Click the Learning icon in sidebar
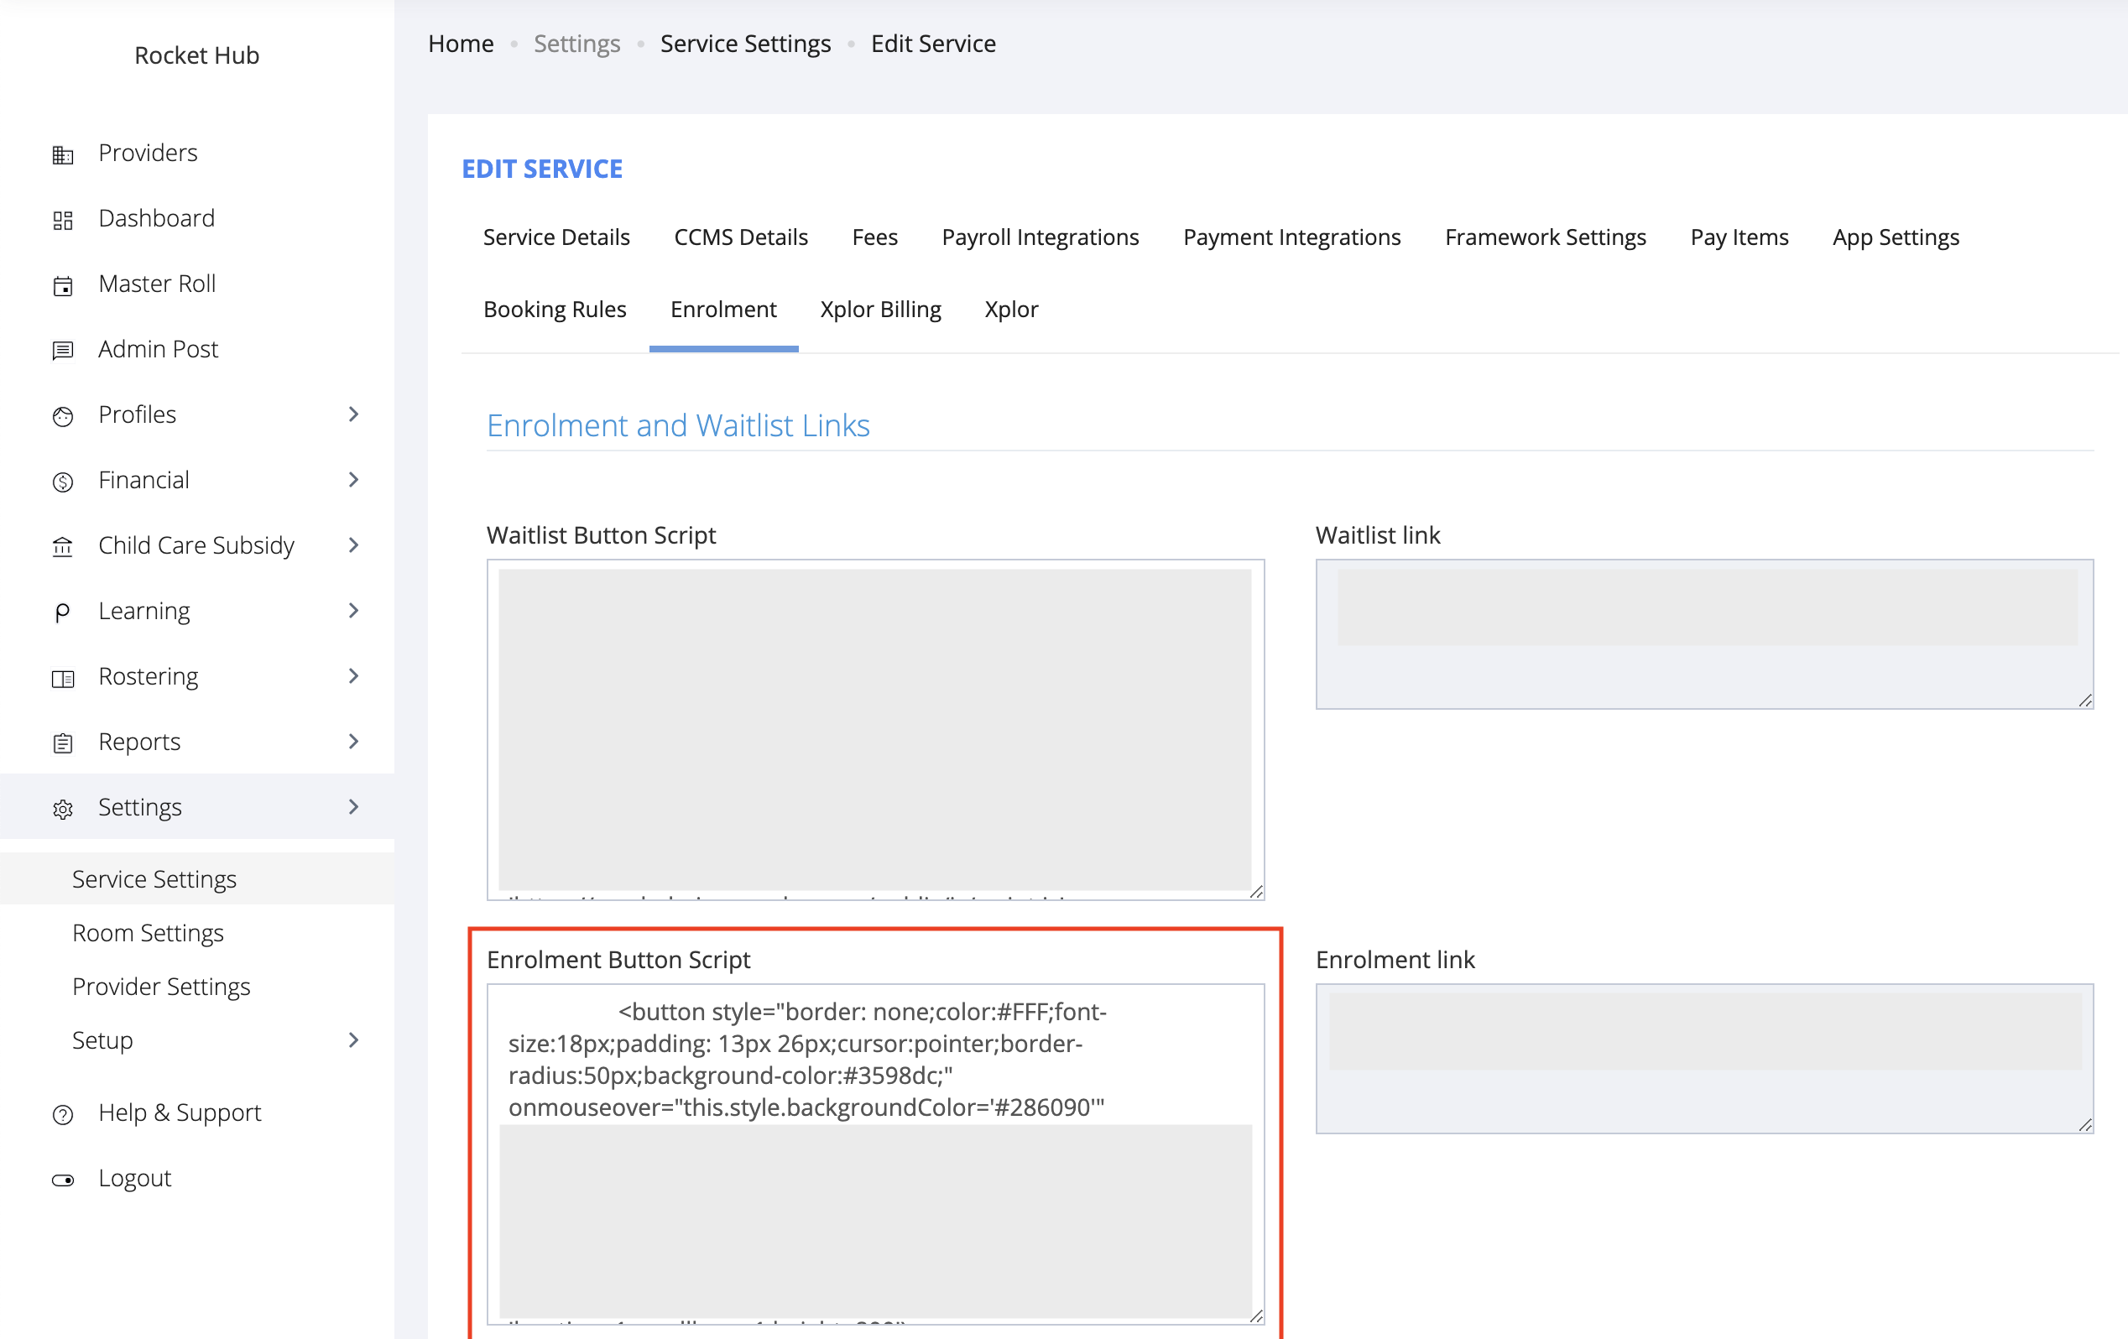Screen dimensions: 2128x1339 (63, 612)
